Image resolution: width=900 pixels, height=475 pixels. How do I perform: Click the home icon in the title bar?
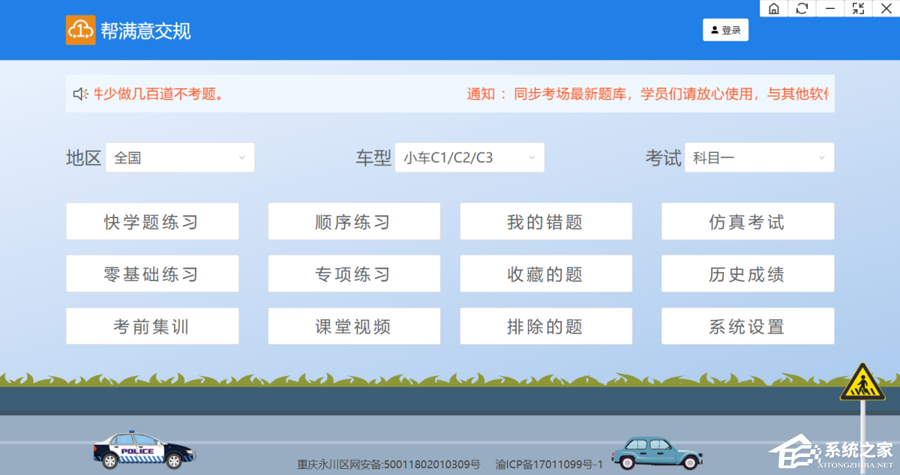click(x=773, y=8)
